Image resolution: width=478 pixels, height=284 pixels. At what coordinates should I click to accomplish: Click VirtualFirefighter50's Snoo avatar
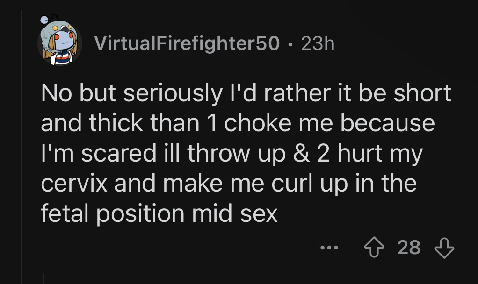click(59, 44)
